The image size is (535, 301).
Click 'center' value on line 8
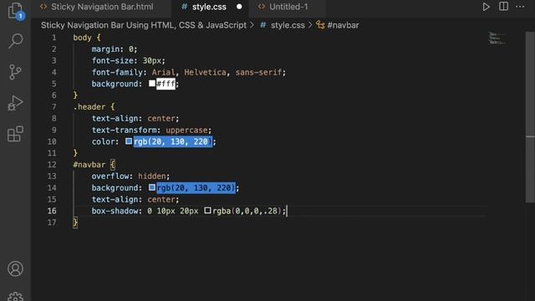coord(161,119)
